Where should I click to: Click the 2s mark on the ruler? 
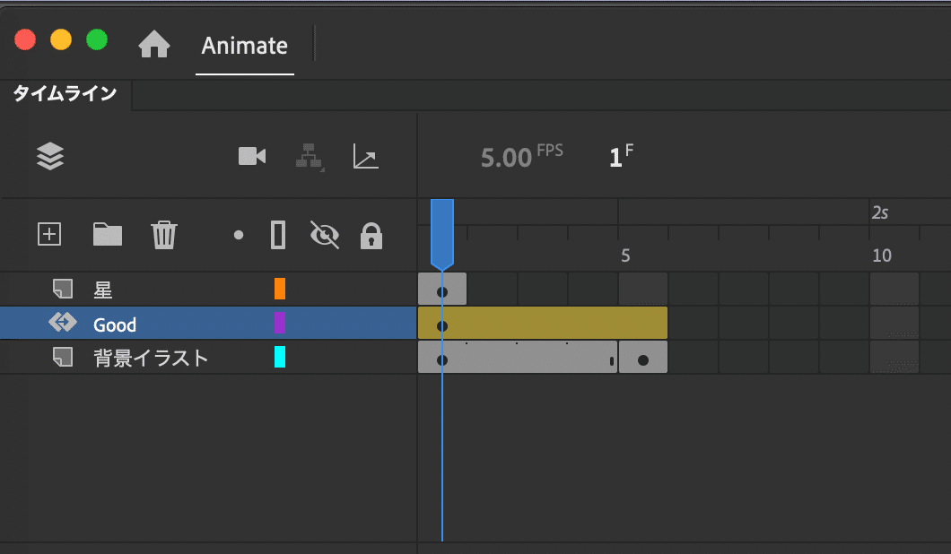pos(879,212)
